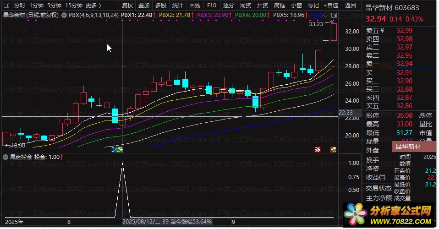Open the PBX indicator dropdown arrow
439x229 pixels.
coord(64,15)
